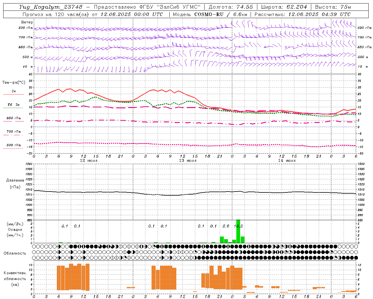Click the Облачность cloud cover label
This screenshot has height=299, width=373.
15,253
